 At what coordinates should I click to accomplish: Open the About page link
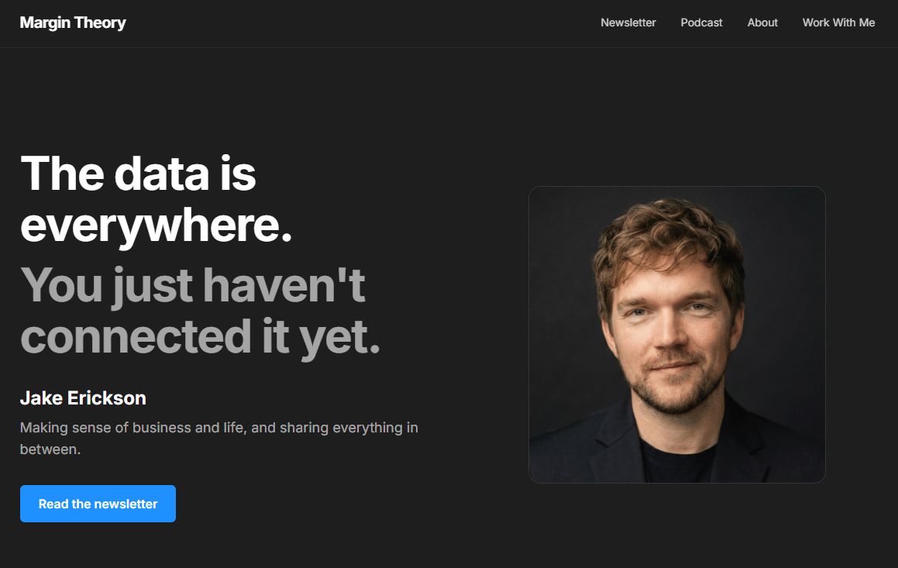pyautogui.click(x=762, y=23)
